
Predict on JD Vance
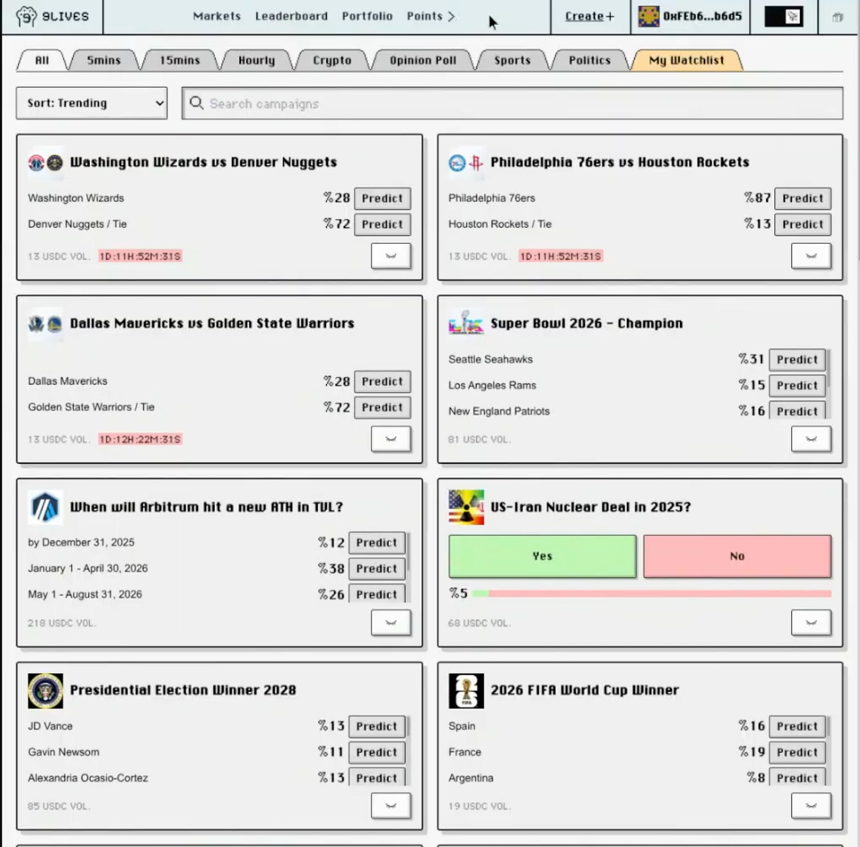[x=377, y=727]
